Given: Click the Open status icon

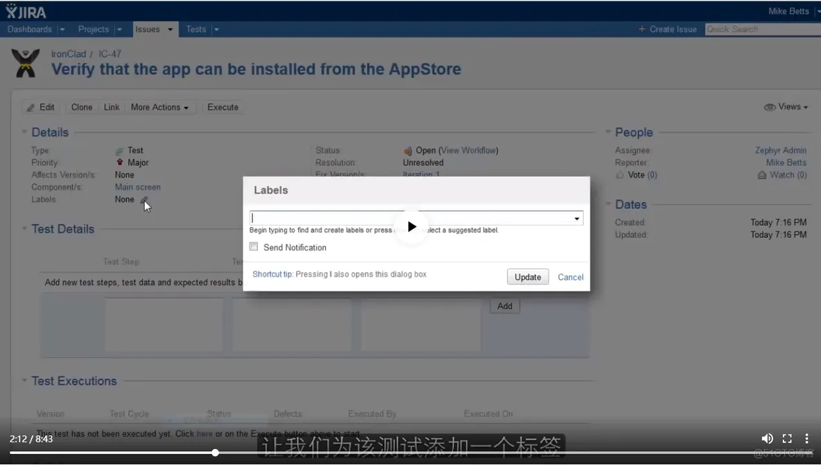Looking at the screenshot, I should click(x=408, y=151).
